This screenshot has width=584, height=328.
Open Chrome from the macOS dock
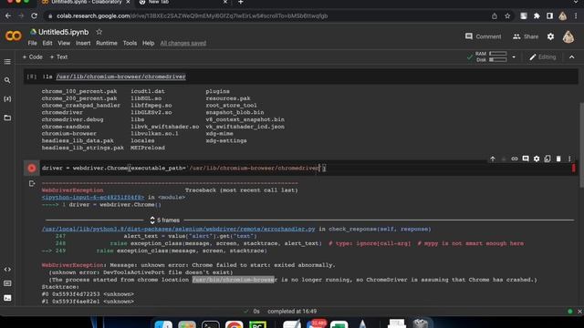coord(234,325)
